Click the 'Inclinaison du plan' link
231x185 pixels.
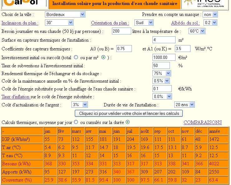pos(20,23)
